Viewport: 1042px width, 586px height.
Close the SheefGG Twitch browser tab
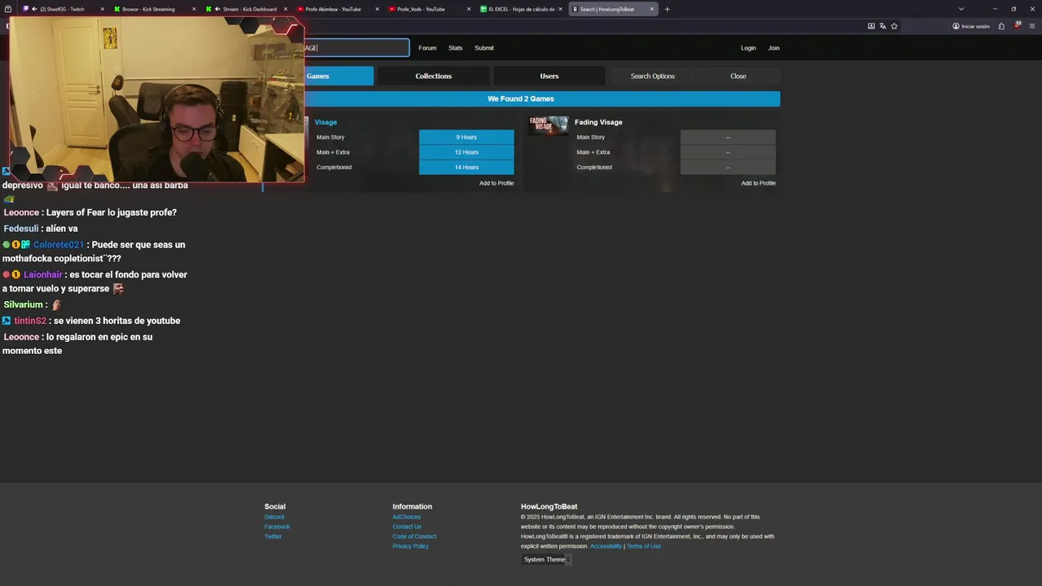pyautogui.click(x=103, y=9)
